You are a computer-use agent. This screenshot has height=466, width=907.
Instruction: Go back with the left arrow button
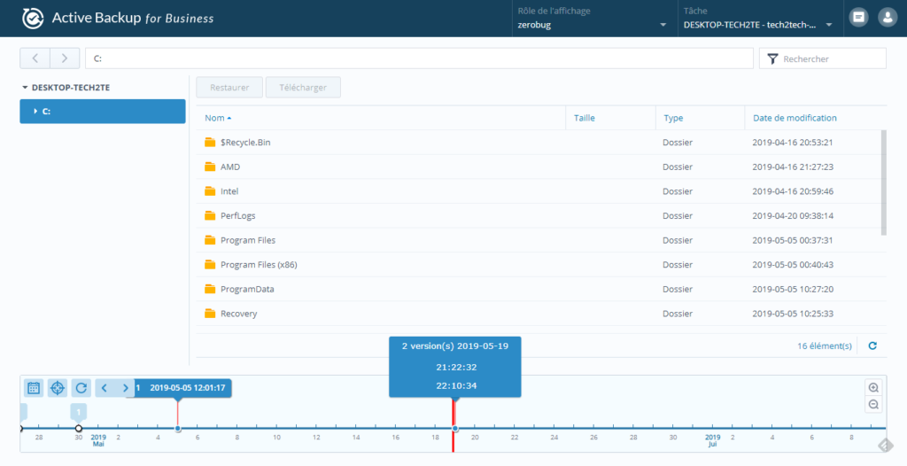click(35, 58)
